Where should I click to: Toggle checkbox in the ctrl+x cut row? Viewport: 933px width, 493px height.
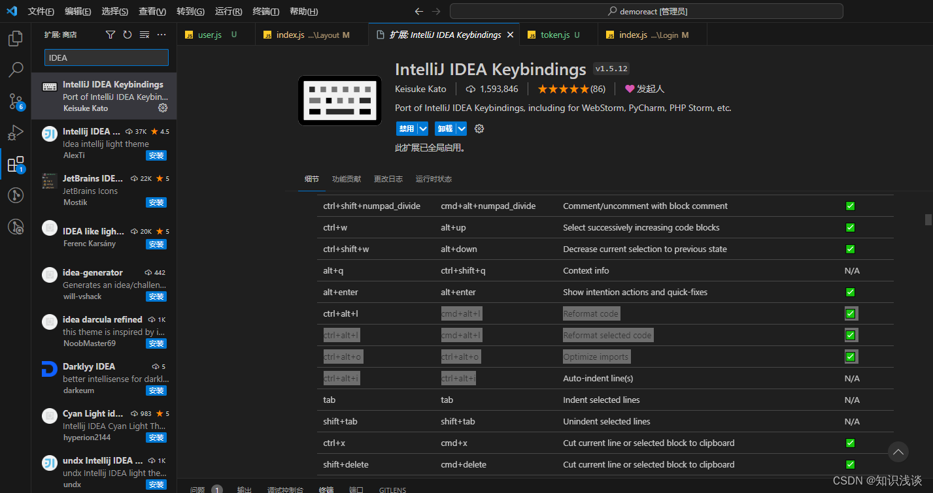tap(851, 443)
